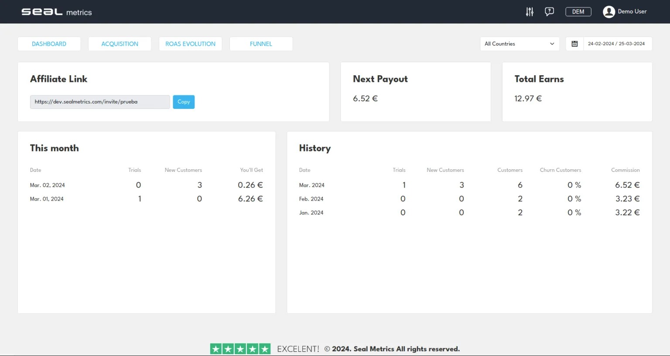
Task: Open the Acquisition tab
Action: (x=120, y=44)
